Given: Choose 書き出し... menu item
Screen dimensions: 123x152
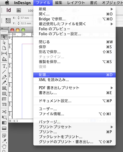Looking at the screenshot, I should coord(75,93).
